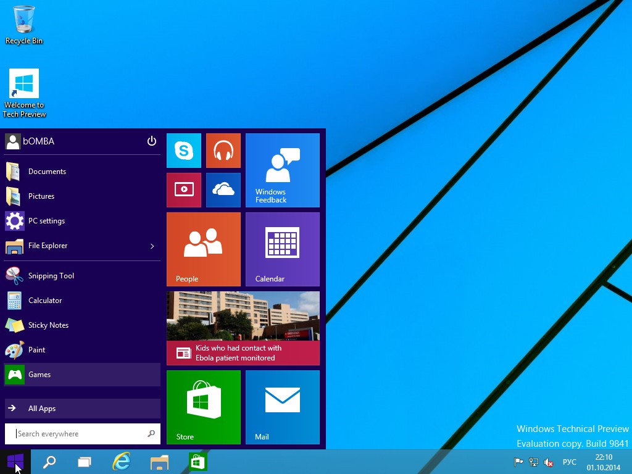
Task: Open File Explorer on the taskbar
Action: click(x=159, y=462)
